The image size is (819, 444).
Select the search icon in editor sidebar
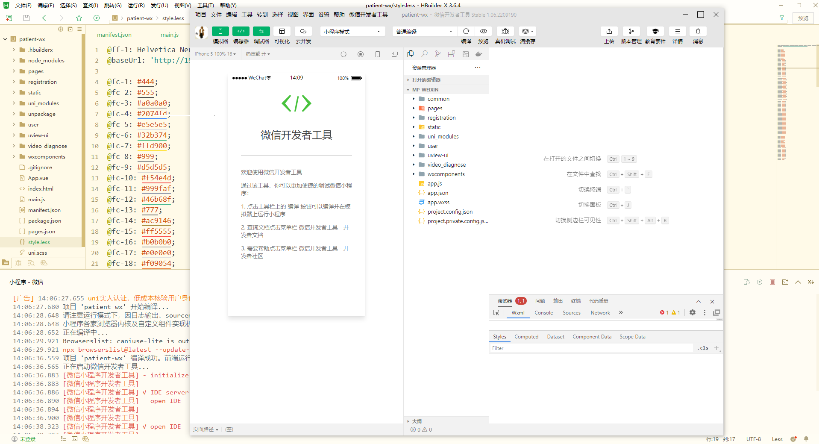[x=424, y=54]
